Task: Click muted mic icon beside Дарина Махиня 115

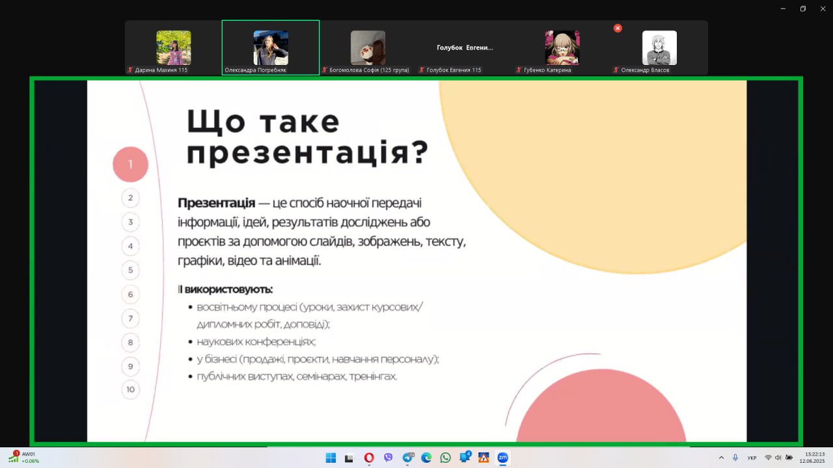Action: pyautogui.click(x=130, y=70)
